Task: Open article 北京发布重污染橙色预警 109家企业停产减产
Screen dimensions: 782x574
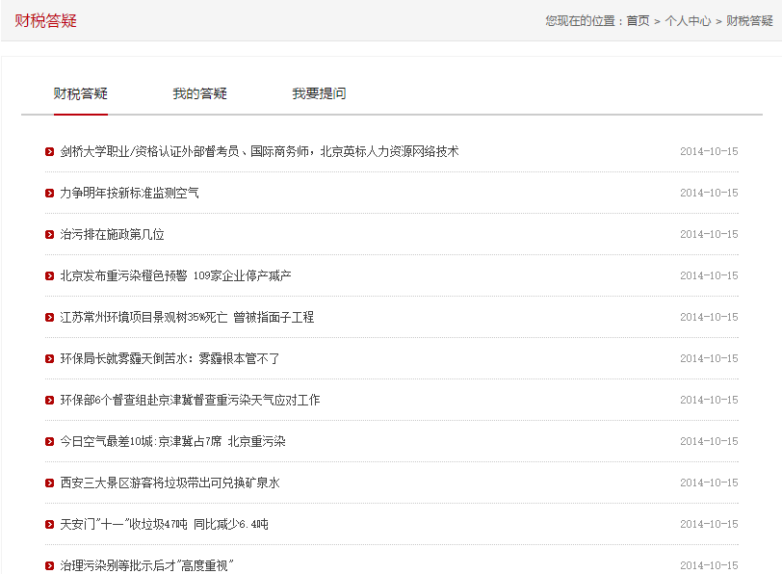Action: tap(175, 275)
